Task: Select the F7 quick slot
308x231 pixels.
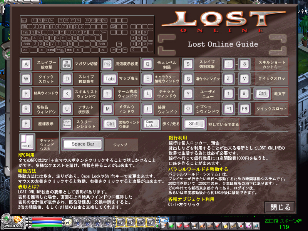Action: [141, 223]
